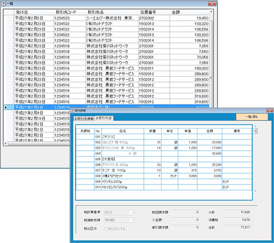Click the キリマンジァロ 挽 500g item

point(123,148)
